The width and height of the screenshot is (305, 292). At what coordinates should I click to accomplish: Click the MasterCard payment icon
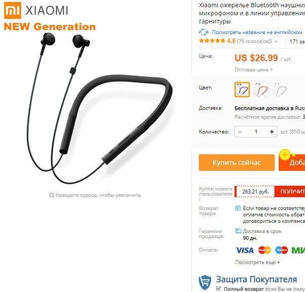(x=265, y=250)
